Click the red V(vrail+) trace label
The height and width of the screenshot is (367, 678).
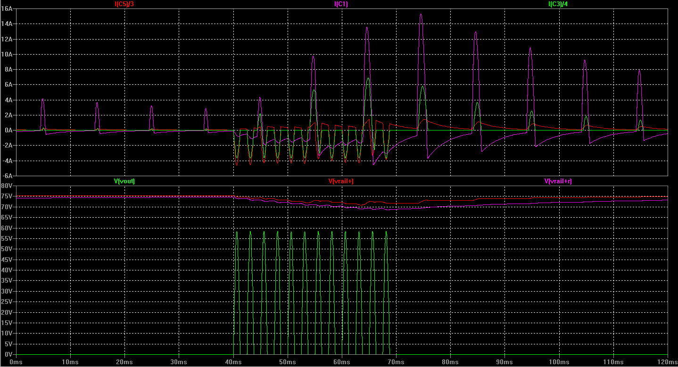(341, 181)
